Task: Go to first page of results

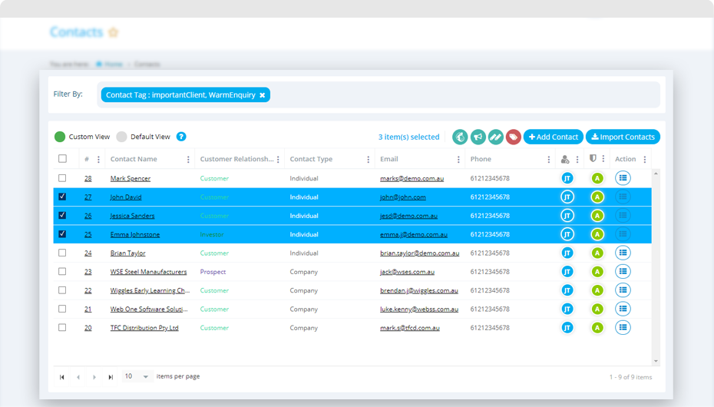Action: coord(62,377)
